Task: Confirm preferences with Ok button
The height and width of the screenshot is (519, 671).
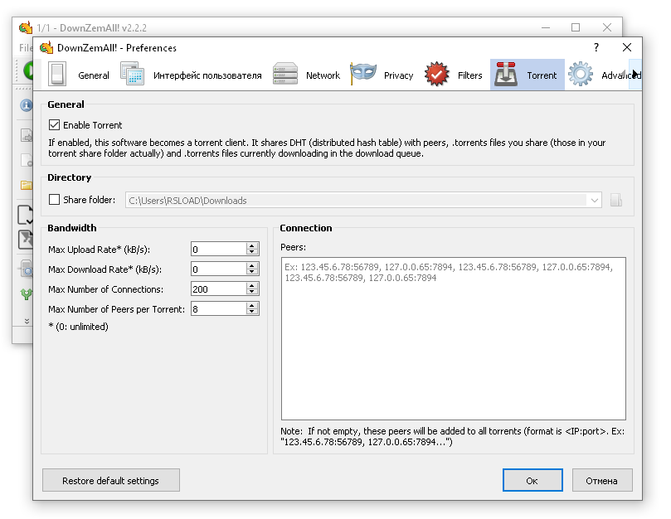Action: click(x=532, y=481)
